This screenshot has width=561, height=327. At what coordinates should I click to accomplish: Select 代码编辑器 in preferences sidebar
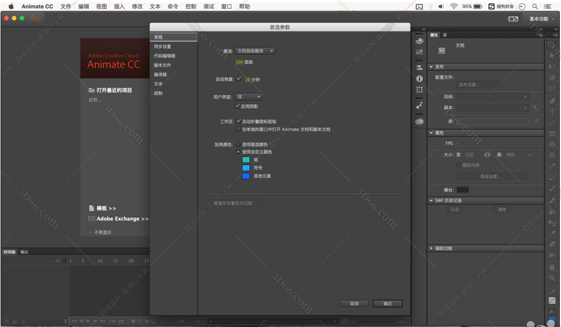coord(164,56)
